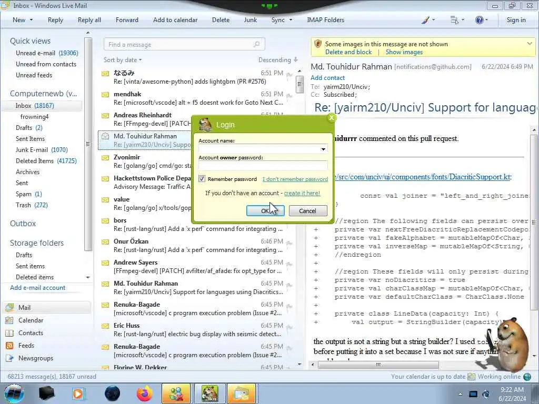Screen dimensions: 539x404
Task: Open IMAP Folders from toolbar
Action: point(325,20)
